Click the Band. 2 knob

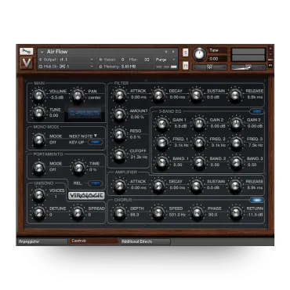[x=199, y=162]
